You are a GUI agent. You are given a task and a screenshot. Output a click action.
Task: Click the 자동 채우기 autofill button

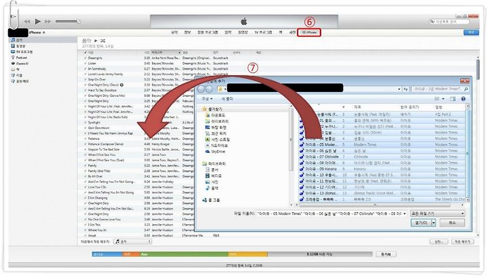pyautogui.click(x=462, y=241)
